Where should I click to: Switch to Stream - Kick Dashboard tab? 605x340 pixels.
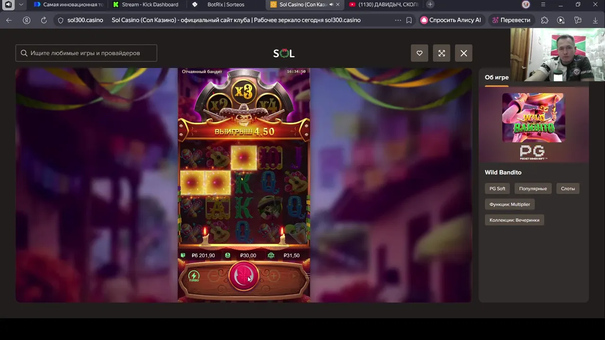pyautogui.click(x=147, y=4)
